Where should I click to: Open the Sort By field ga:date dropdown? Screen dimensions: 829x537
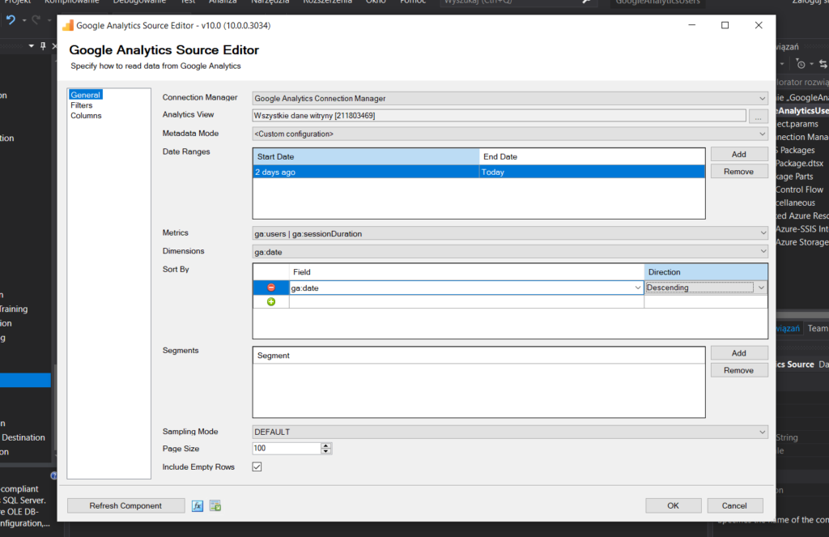point(638,288)
